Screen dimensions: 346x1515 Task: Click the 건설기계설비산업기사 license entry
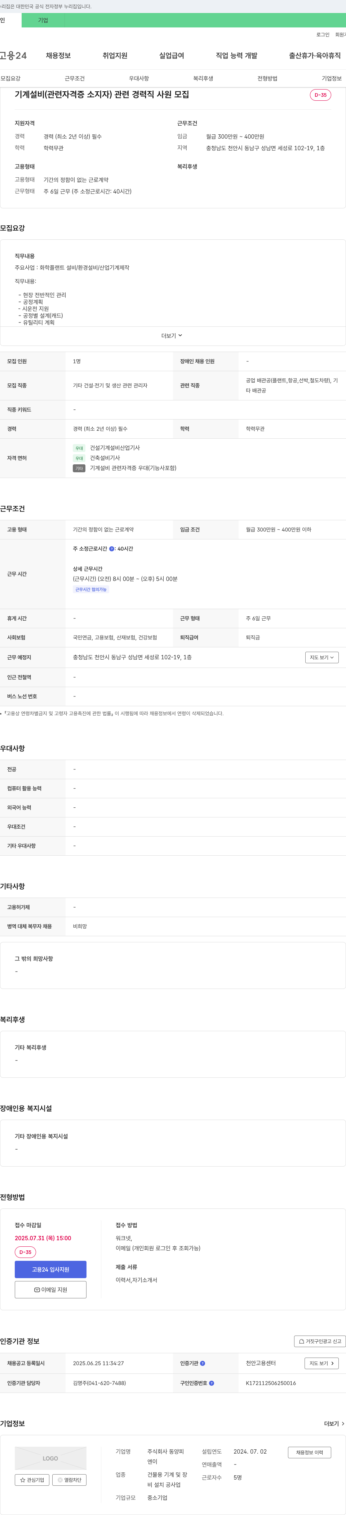[x=115, y=448]
